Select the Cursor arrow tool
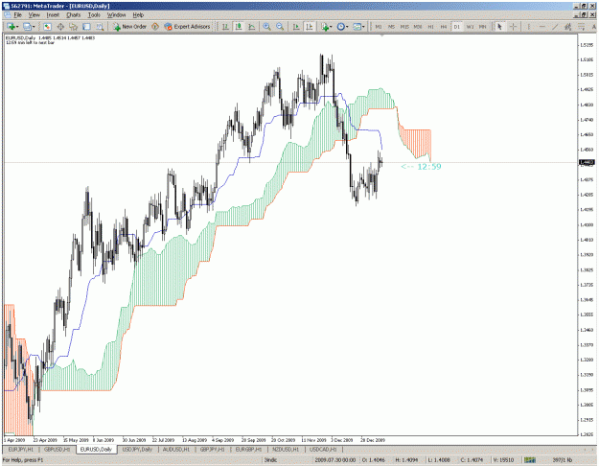 click(x=499, y=27)
